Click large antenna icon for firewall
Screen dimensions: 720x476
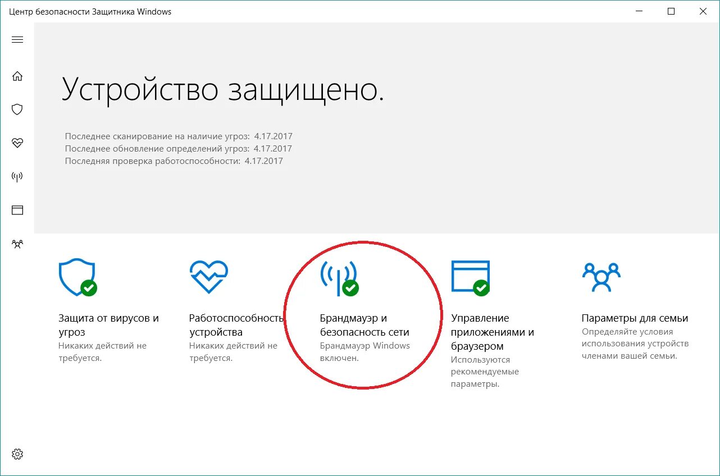click(339, 278)
